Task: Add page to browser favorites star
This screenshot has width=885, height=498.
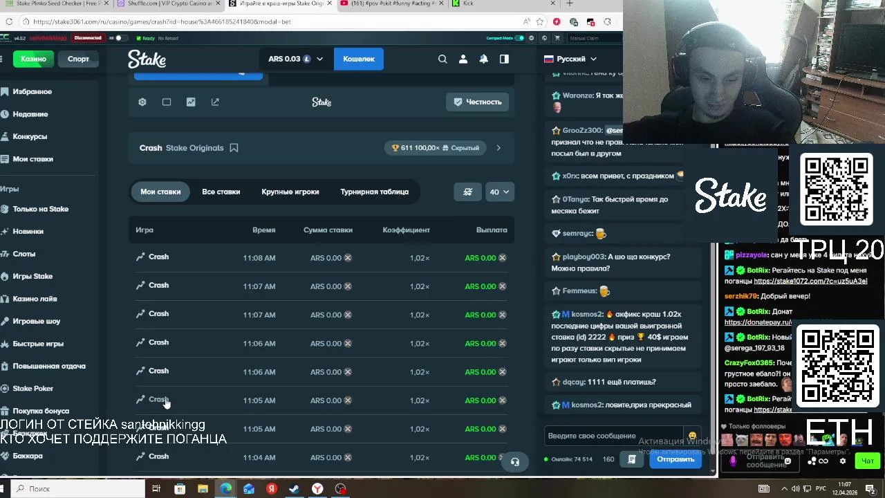Action: coord(540,21)
